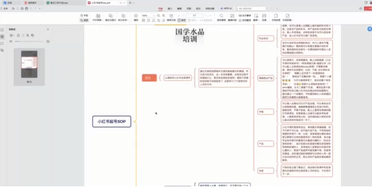Click the page thumbnail in sidebar
This screenshot has width=372, height=196.
pos(29,64)
